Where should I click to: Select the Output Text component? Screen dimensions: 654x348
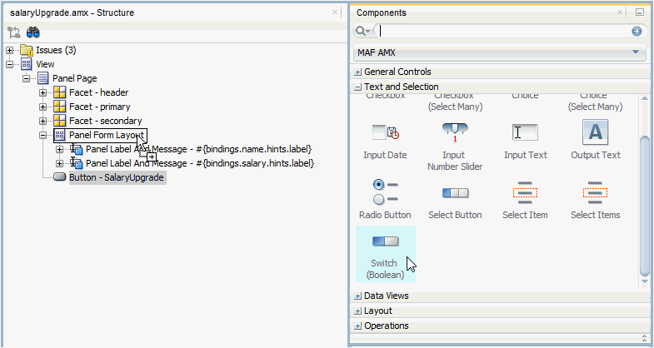click(595, 141)
